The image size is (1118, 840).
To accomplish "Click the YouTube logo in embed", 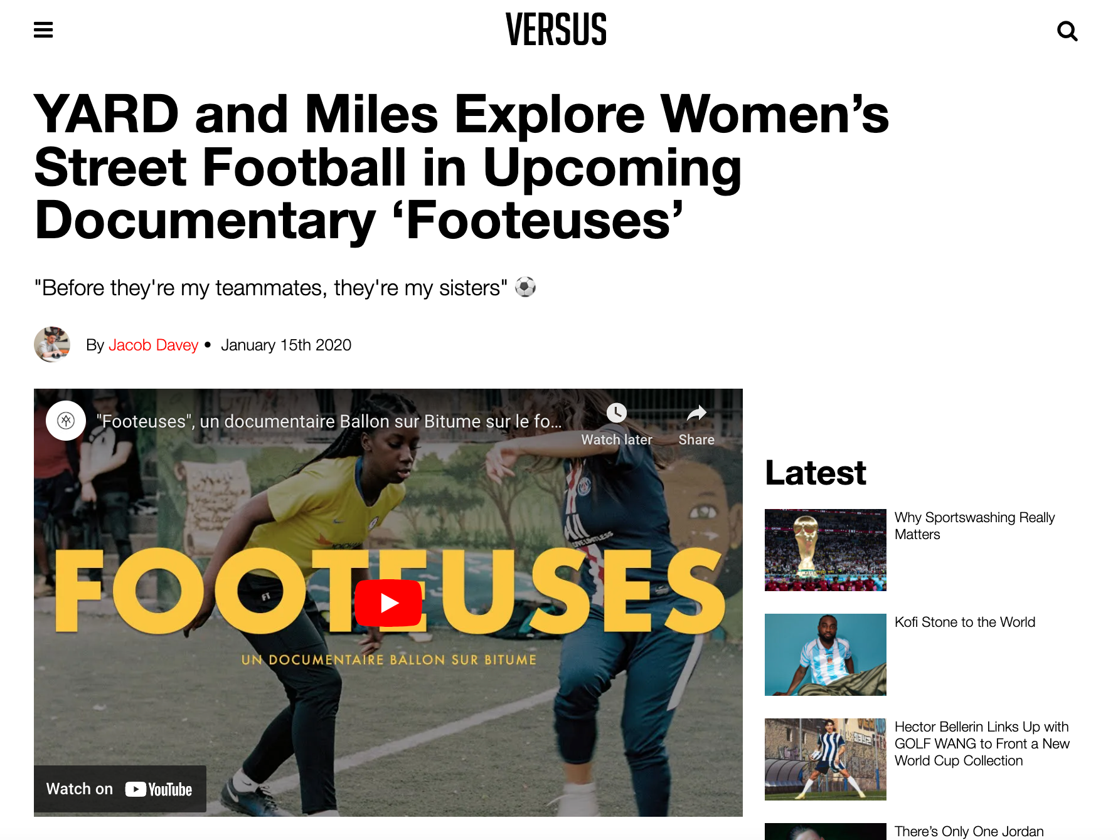I will 159,789.
